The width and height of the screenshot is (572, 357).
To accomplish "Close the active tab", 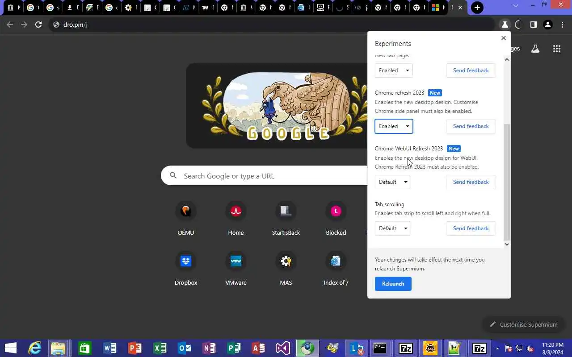I will coord(460,8).
